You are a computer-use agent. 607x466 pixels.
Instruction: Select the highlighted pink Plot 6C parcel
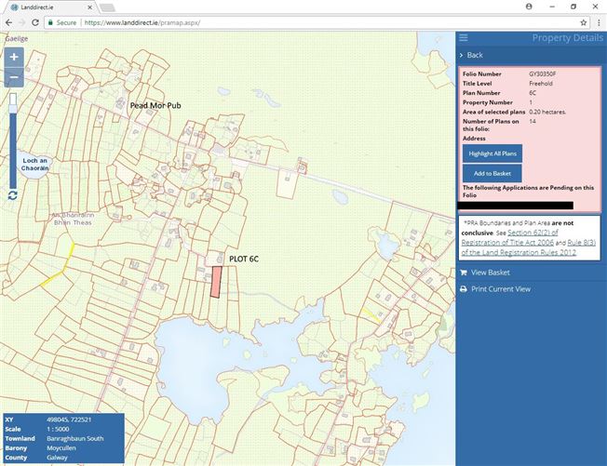(x=216, y=282)
